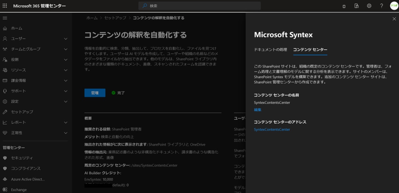Expand the サポート chevron
399x193 pixels.
(66, 91)
